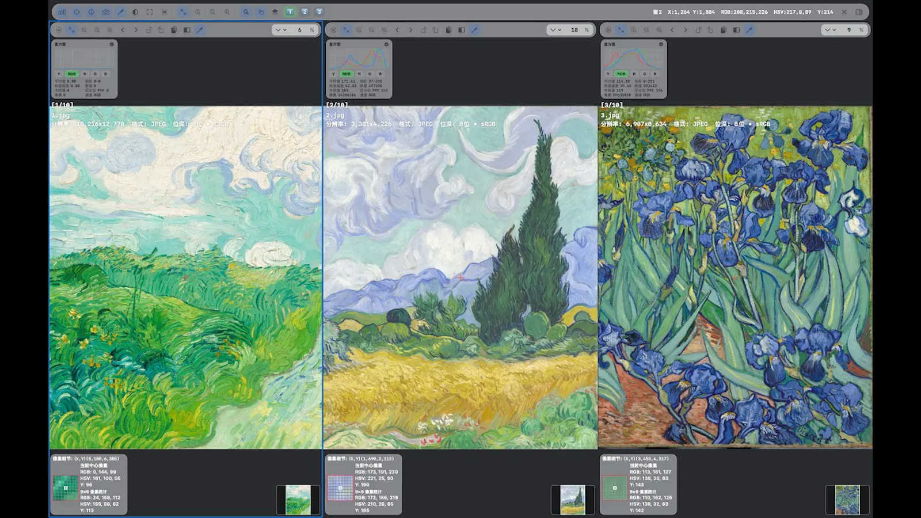Switch to three-pane layout button 3

(319, 12)
